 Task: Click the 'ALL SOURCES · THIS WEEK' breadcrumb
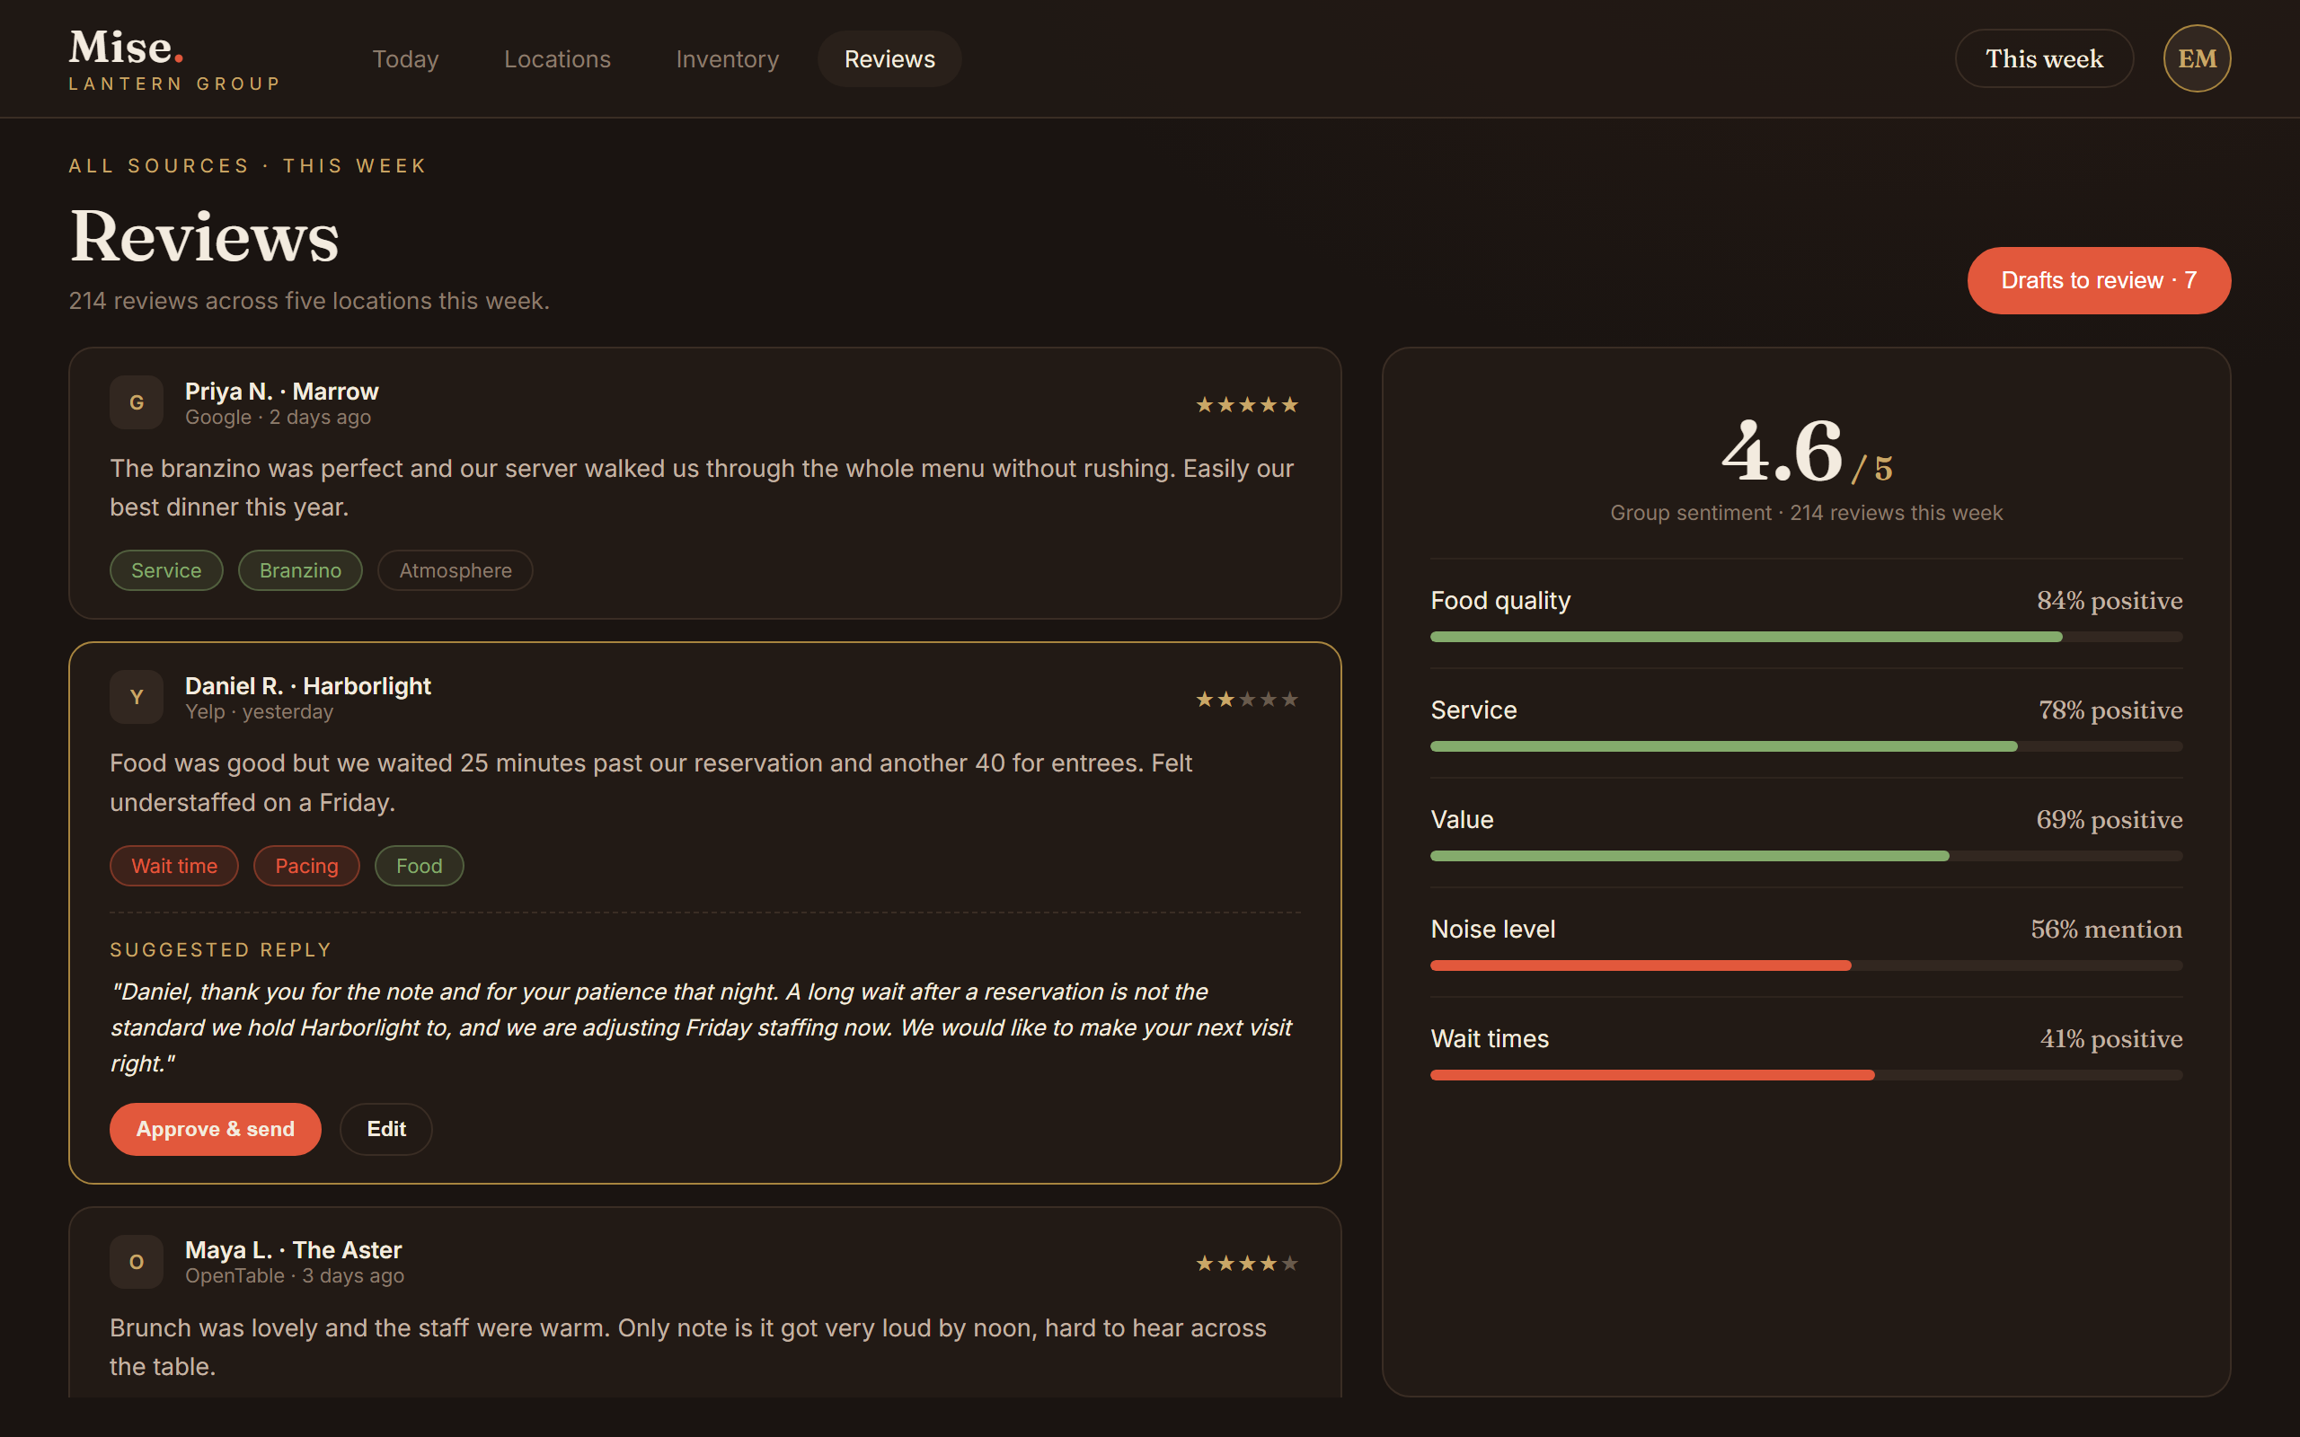[x=248, y=165]
